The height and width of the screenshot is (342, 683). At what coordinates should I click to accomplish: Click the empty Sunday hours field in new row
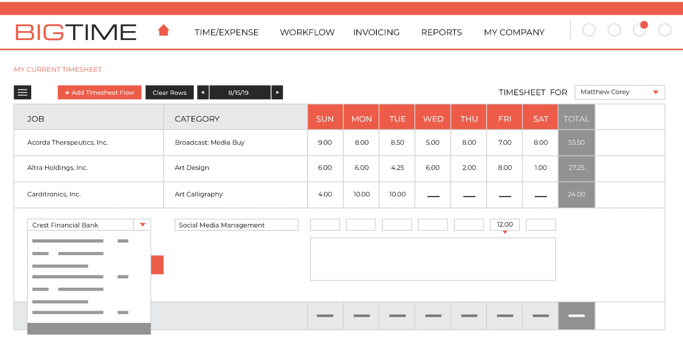tap(325, 224)
